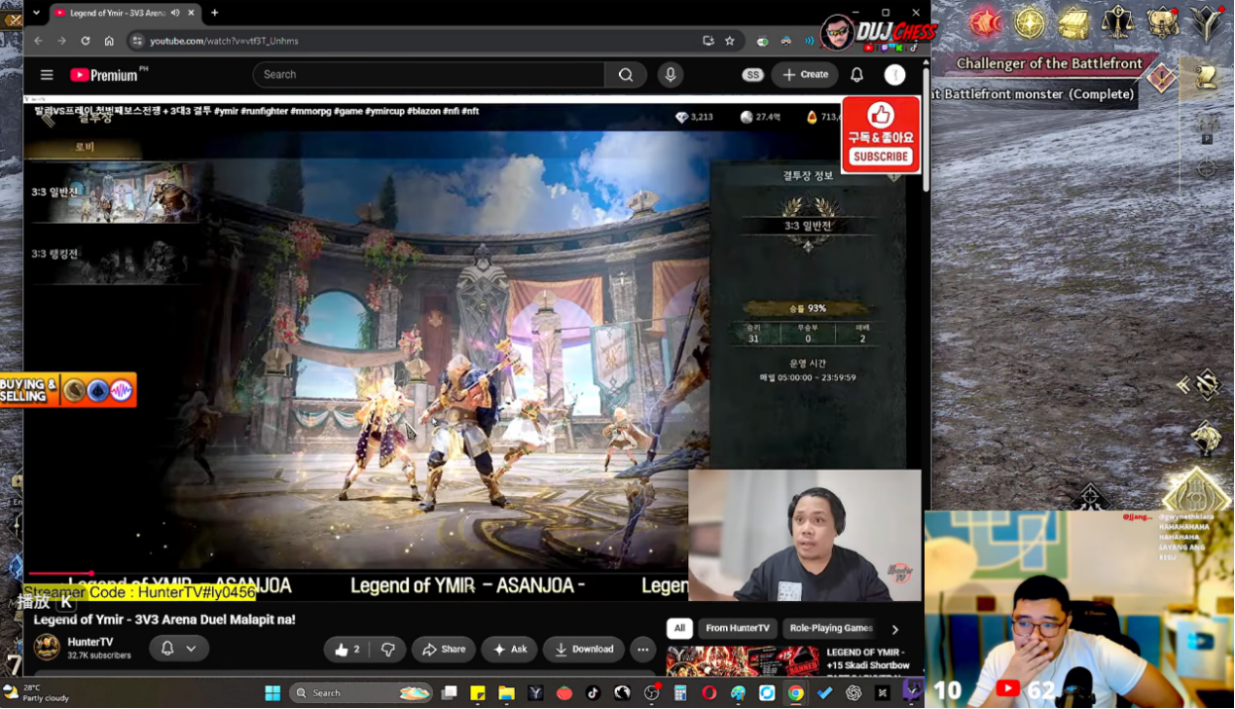Screen dimensions: 1235x709
Task: Open the Windows taskbar search box
Action: tap(361, 693)
